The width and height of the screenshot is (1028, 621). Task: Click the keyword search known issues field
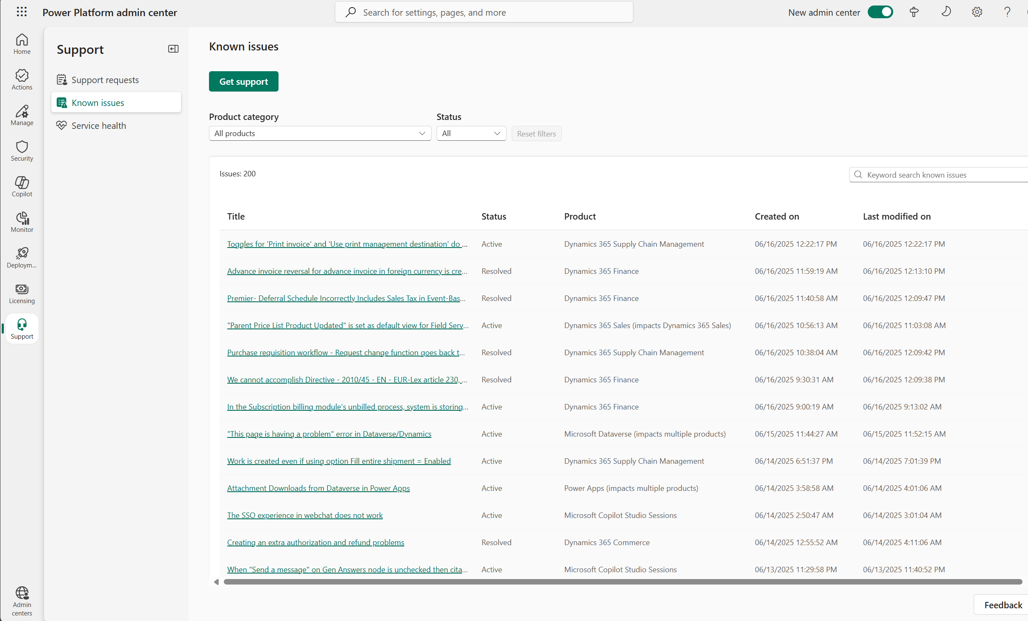[x=937, y=174]
